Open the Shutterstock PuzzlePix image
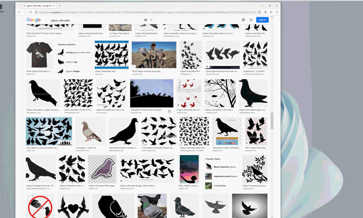The height and width of the screenshot is (218, 363). (x=255, y=55)
